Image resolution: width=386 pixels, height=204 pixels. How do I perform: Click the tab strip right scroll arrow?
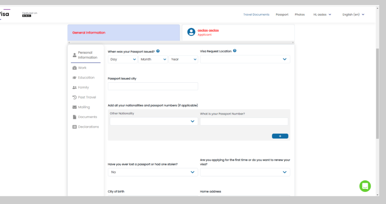pos(293,43)
